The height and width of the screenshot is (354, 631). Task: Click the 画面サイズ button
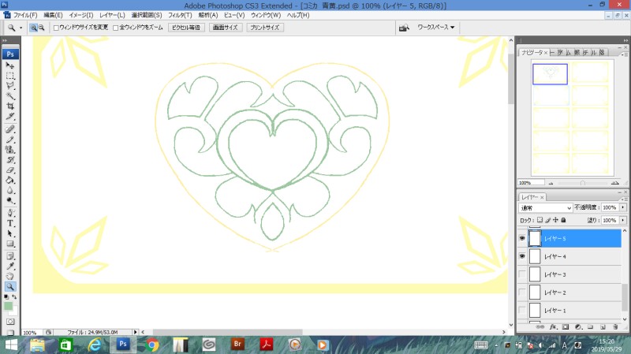(225, 28)
